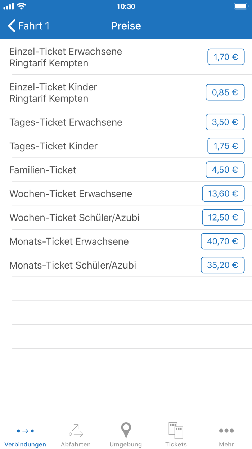Tap the battery indicator icon
252x449 pixels.
click(239, 6)
